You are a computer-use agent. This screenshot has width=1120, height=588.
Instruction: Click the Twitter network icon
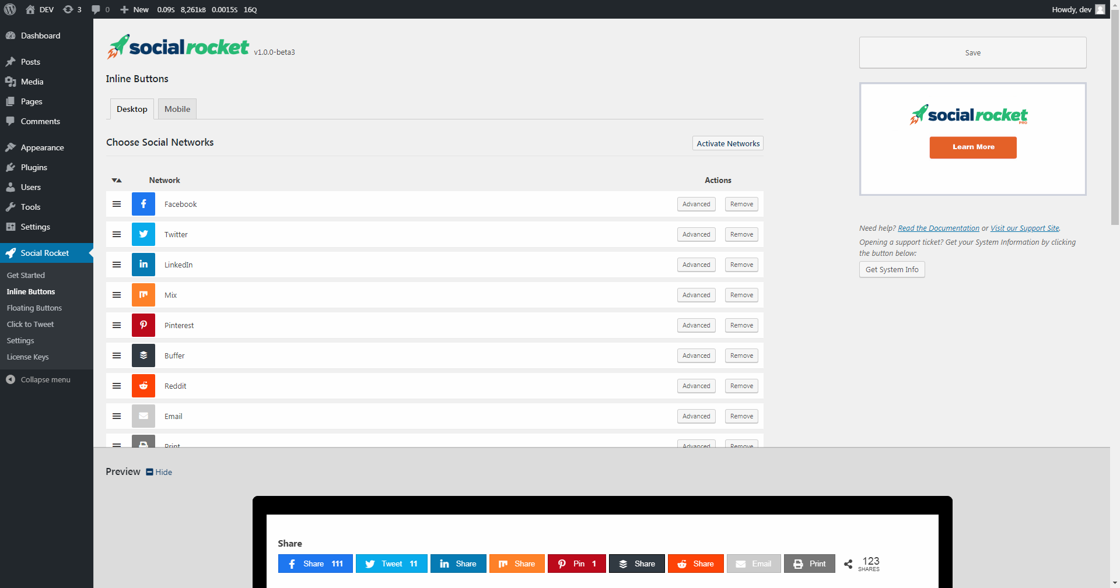coord(143,234)
